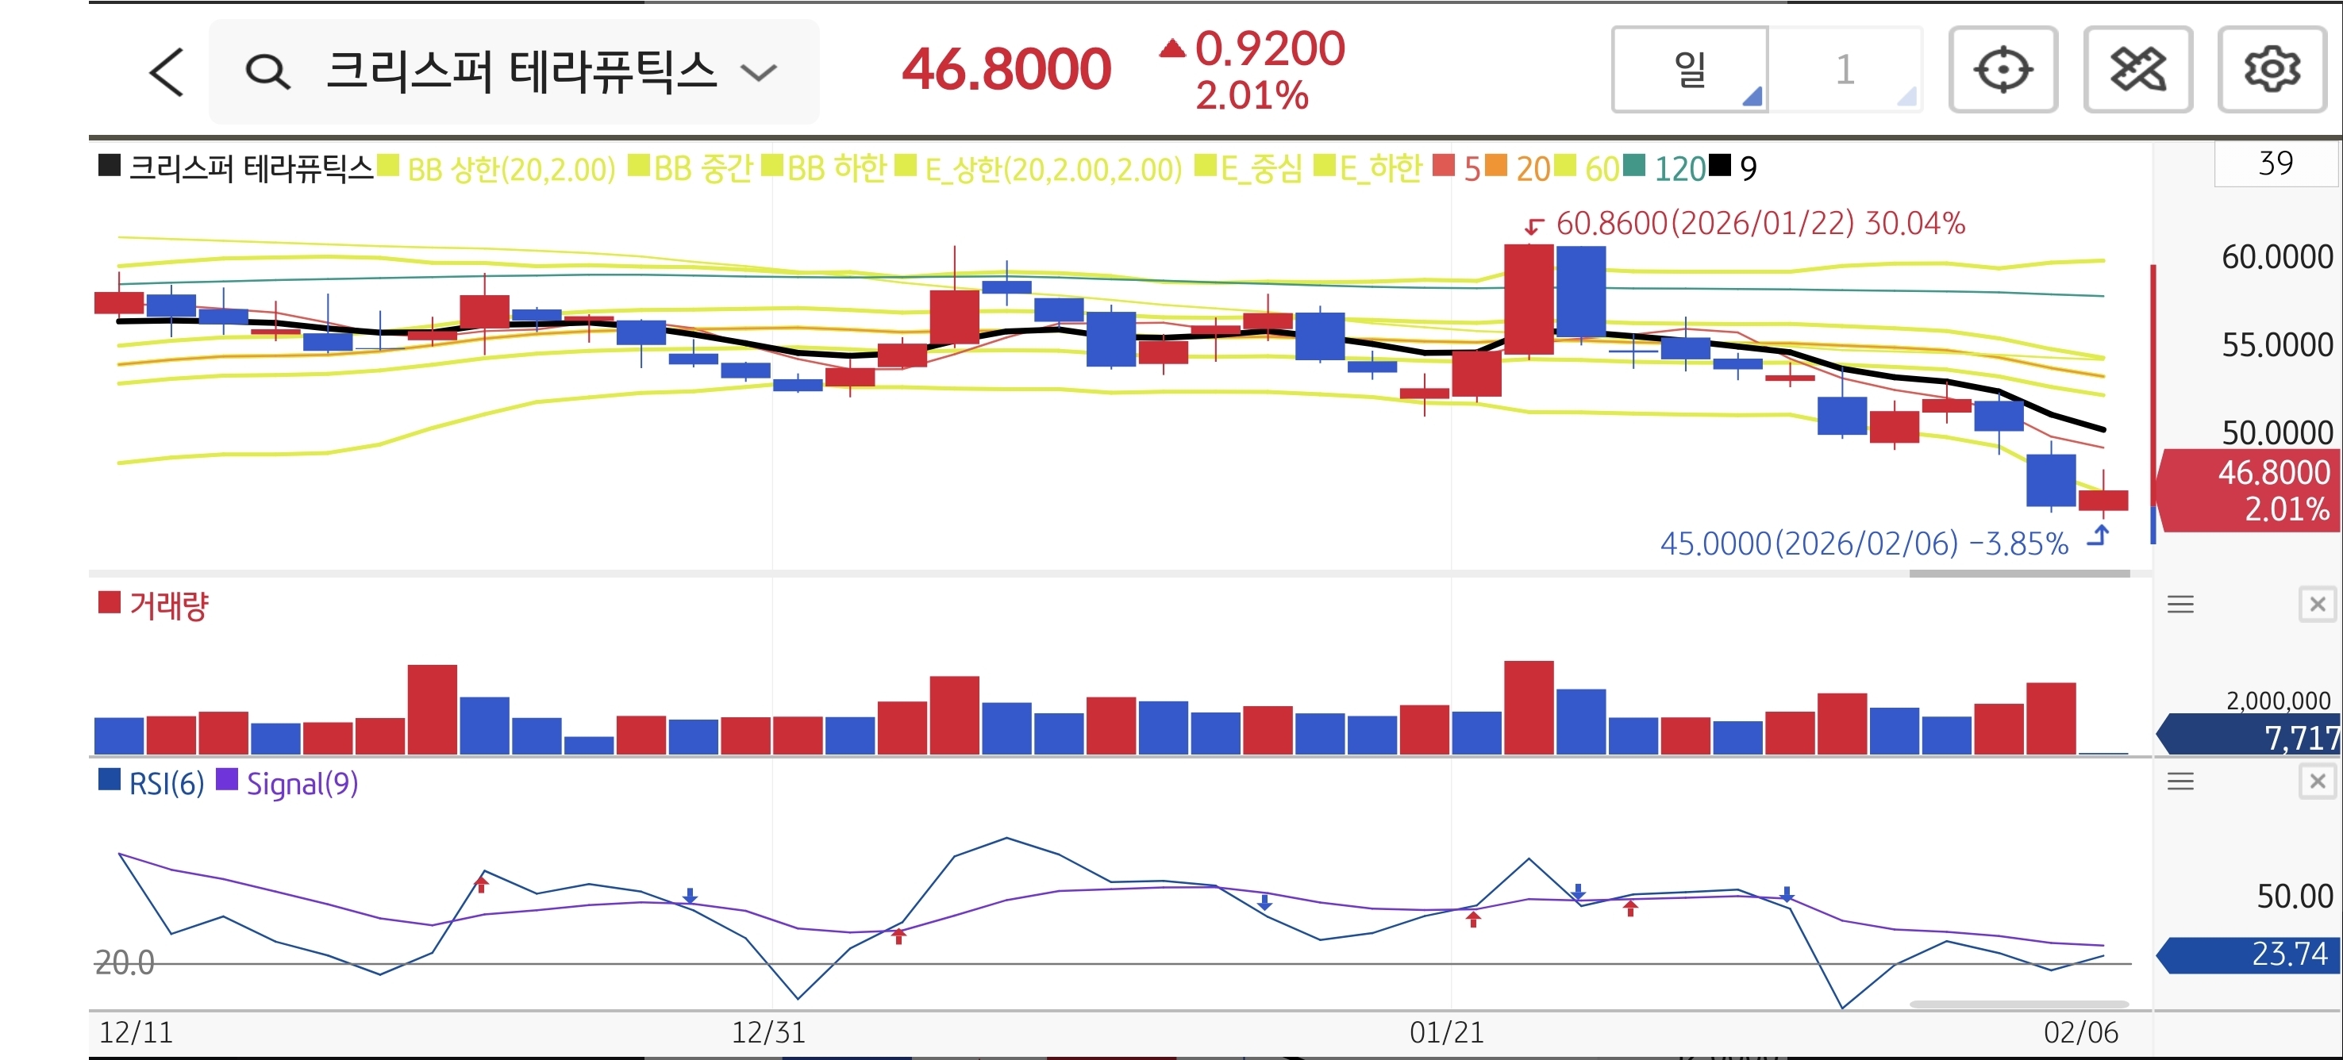Click the chart horizontal scrollbar thumb
Viewport: 2343px width, 1060px height.
[2019, 574]
